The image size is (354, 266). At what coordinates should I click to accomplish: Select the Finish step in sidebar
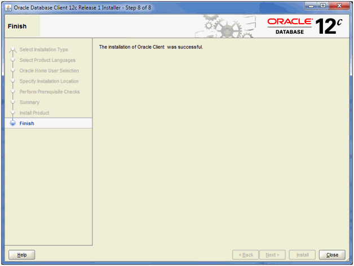click(x=48, y=123)
